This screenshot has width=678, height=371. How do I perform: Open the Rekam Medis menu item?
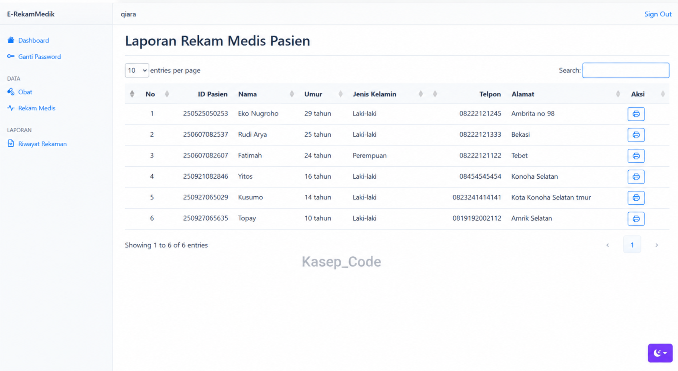pyautogui.click(x=37, y=108)
